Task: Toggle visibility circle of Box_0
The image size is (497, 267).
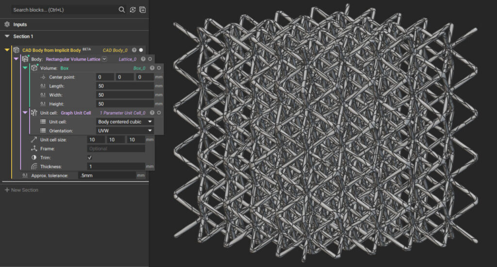Action: pyautogui.click(x=159, y=68)
